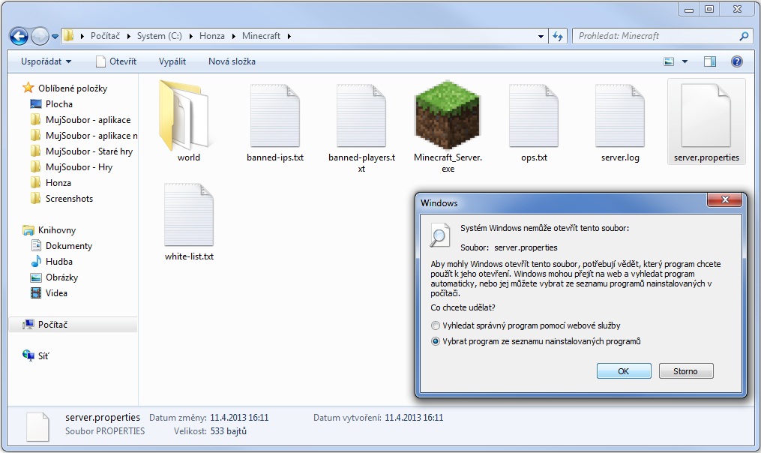Expand the address bar history dropdown
This screenshot has height=453, width=761.
(x=541, y=35)
